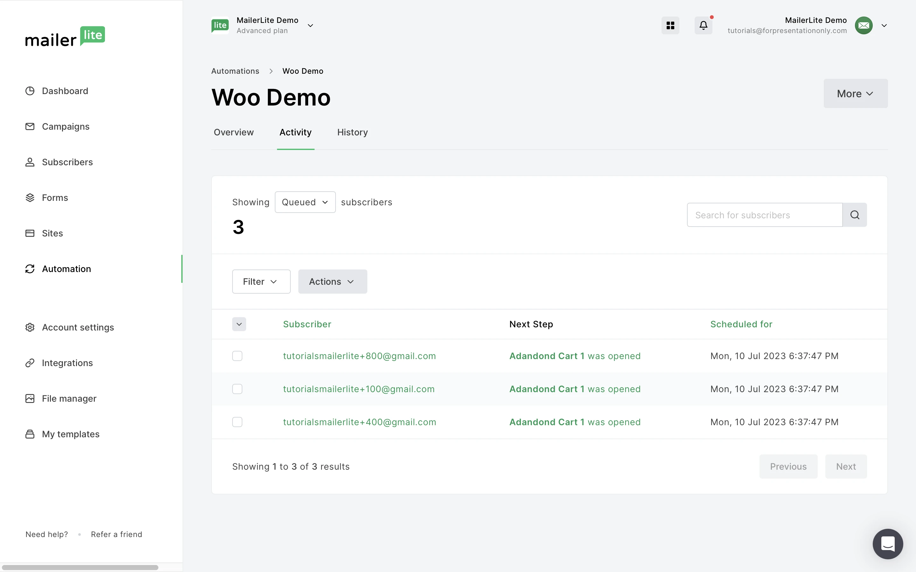Click the MailerLite logo
The height and width of the screenshot is (572, 916).
pos(65,37)
